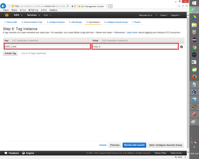Viewport: 199px width, 159px height.
Task: Remove the AWS_Linux tag with X icon
Action: pyautogui.click(x=181, y=47)
